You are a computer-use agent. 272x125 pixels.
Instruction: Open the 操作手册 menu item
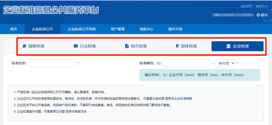point(175,29)
